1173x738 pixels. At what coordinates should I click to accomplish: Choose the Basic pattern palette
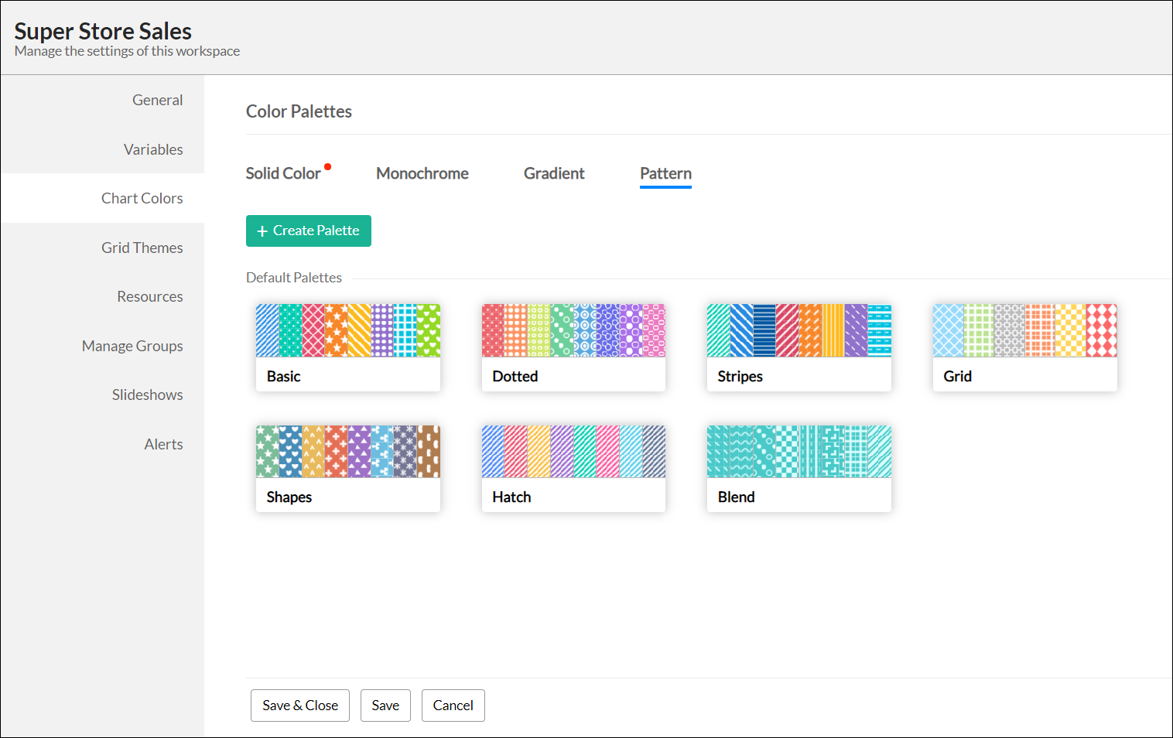pyautogui.click(x=347, y=347)
